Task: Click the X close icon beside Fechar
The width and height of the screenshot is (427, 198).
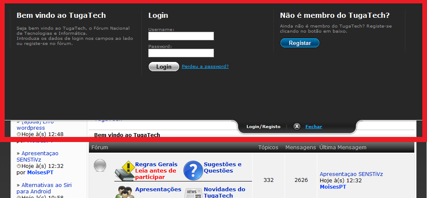Action: pos(297,126)
